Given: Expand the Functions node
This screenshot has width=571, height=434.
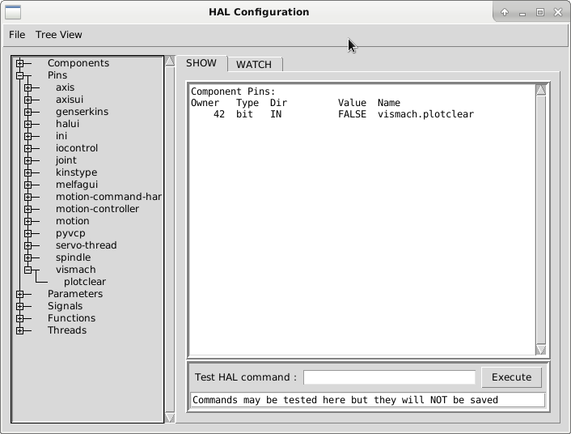Looking at the screenshot, I should click(x=20, y=318).
